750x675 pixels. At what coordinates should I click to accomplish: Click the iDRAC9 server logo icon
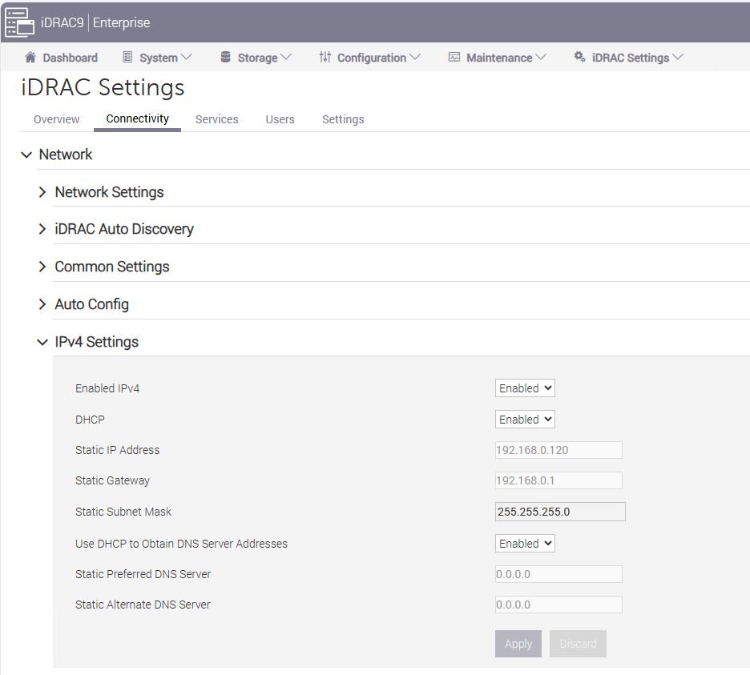point(20,23)
